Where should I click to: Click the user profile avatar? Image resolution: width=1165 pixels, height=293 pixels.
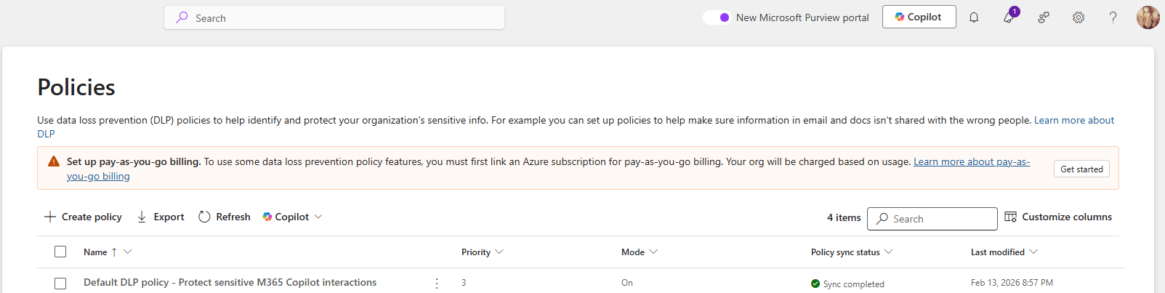point(1148,17)
